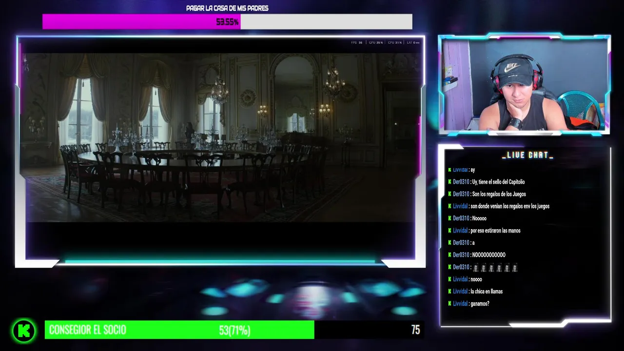The image size is (624, 351).
Task: Click the chat message 'noooo' from Livvidal
Action: (x=476, y=279)
